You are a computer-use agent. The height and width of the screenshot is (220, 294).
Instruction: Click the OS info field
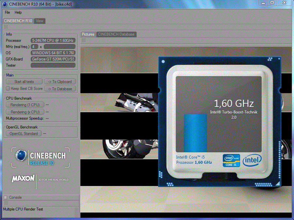coord(53,53)
